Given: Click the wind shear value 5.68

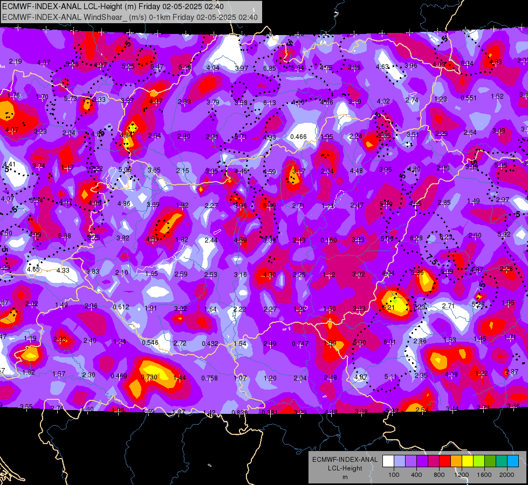Looking at the screenshot, I should coord(64,236).
